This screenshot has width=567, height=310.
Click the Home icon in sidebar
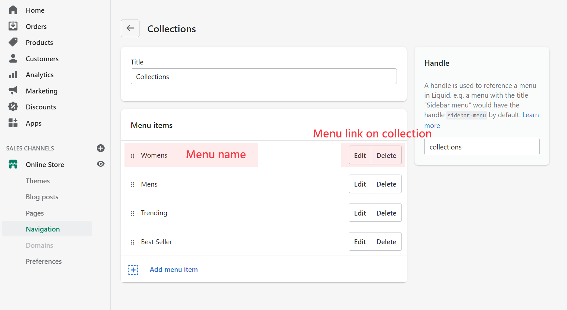pos(13,10)
